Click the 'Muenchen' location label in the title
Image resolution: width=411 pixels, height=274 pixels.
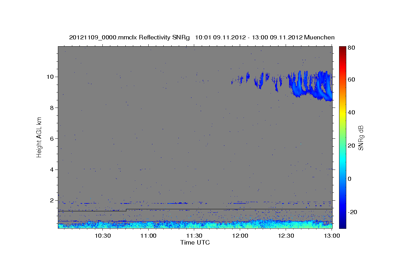click(x=319, y=37)
